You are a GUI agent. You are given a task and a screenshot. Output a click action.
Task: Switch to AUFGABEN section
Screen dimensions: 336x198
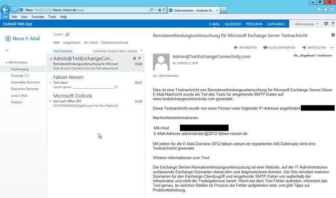[276, 24]
